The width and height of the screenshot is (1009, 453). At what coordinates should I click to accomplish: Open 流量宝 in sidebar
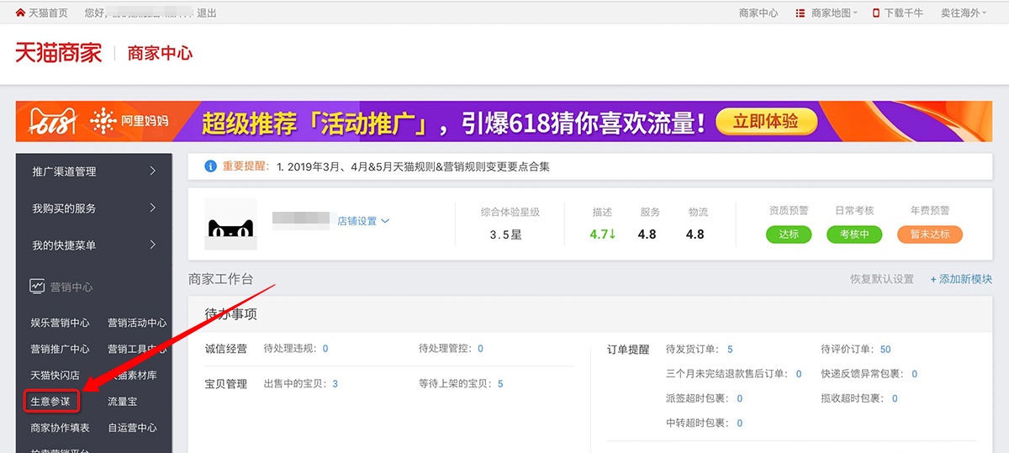123,402
